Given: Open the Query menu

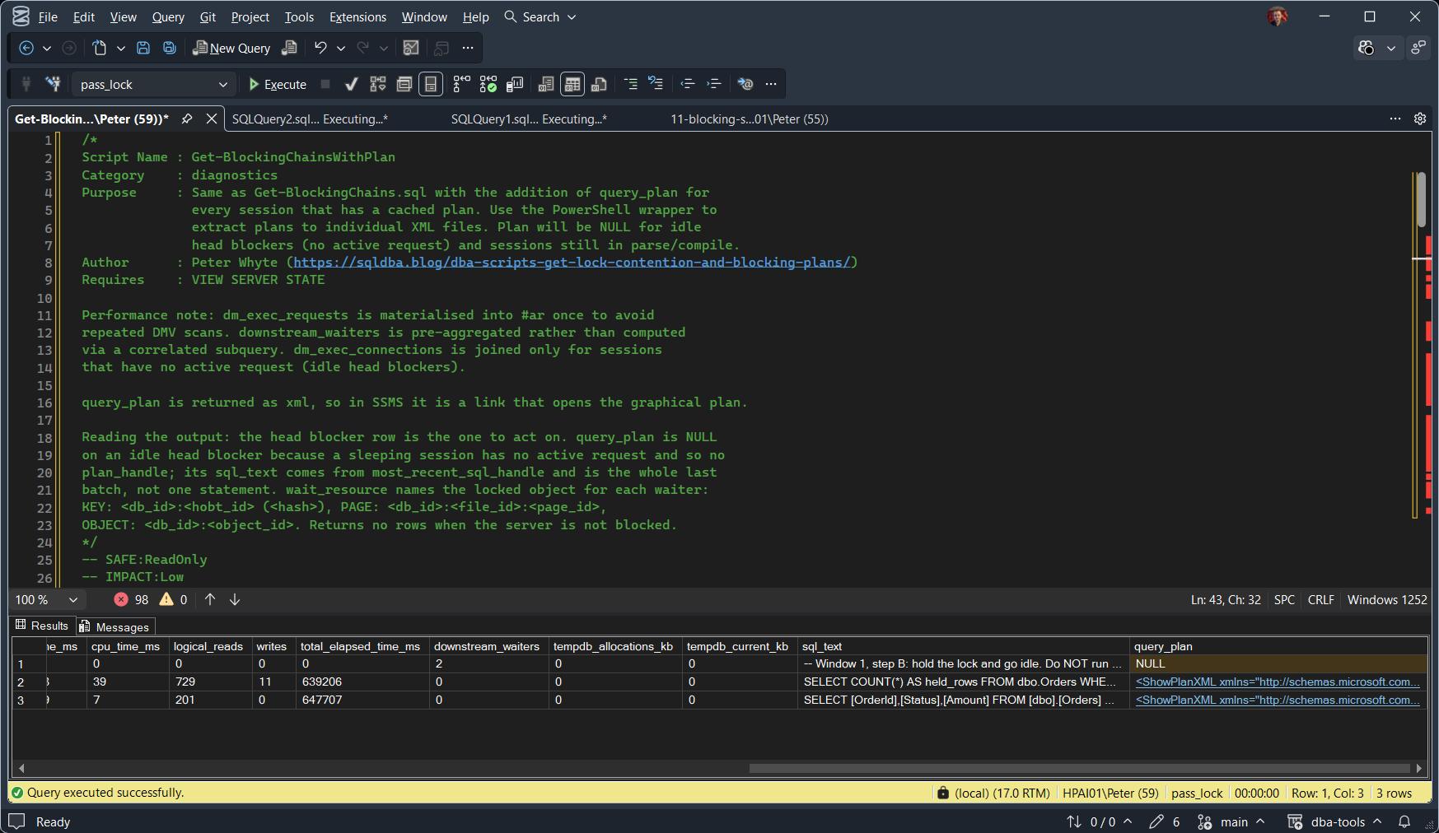Looking at the screenshot, I should [x=168, y=16].
